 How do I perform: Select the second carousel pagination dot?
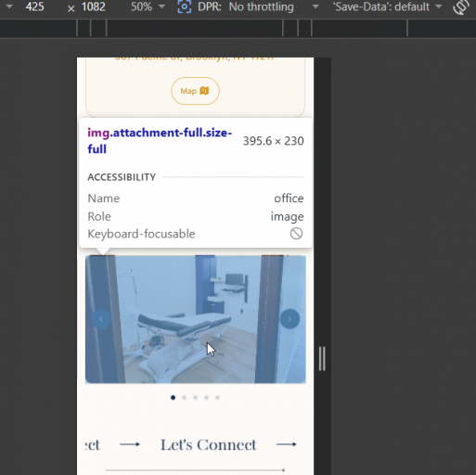(x=184, y=397)
